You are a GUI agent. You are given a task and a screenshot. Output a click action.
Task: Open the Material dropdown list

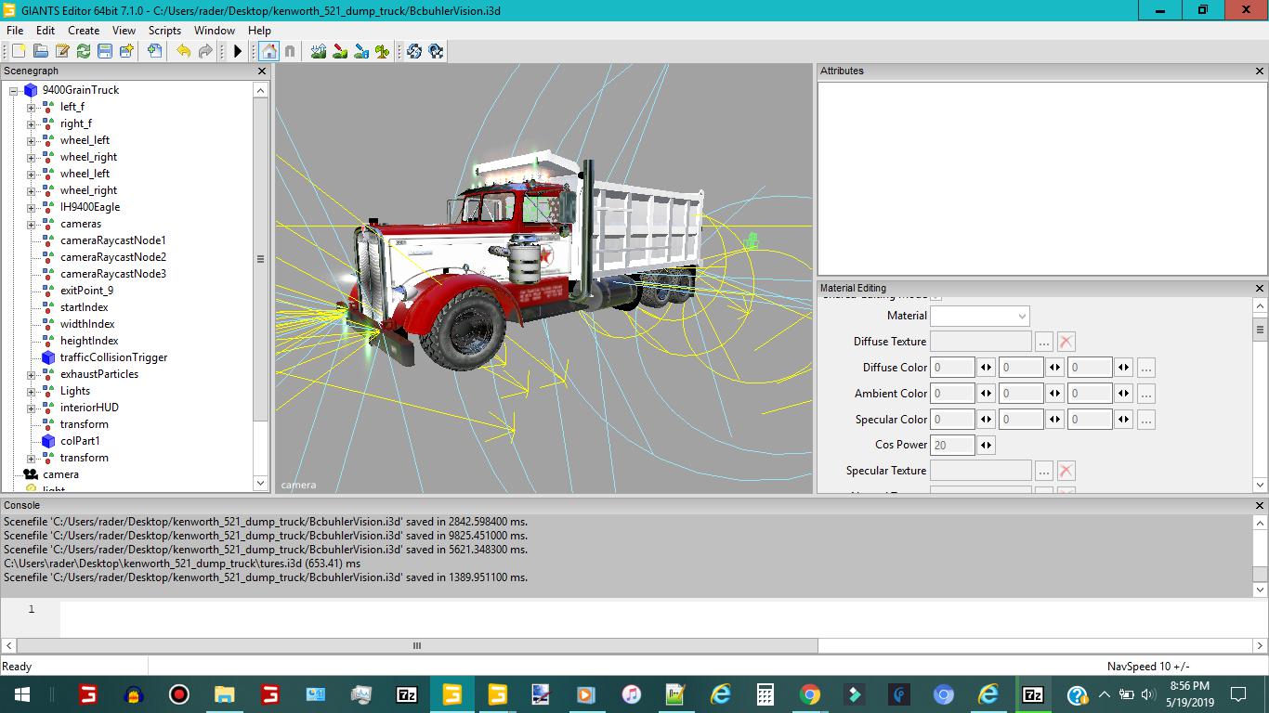coord(1022,317)
